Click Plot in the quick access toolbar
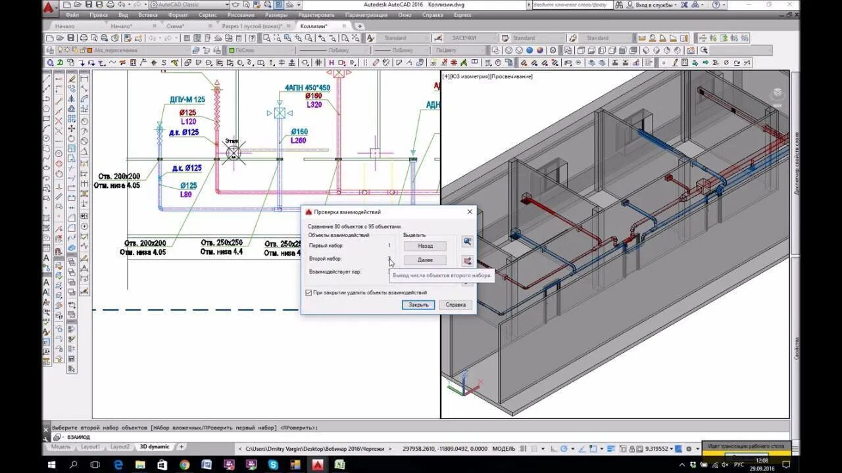The width and height of the screenshot is (842, 473). tap(111, 5)
